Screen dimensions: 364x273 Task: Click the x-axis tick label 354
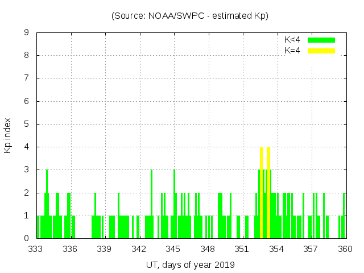(276, 249)
